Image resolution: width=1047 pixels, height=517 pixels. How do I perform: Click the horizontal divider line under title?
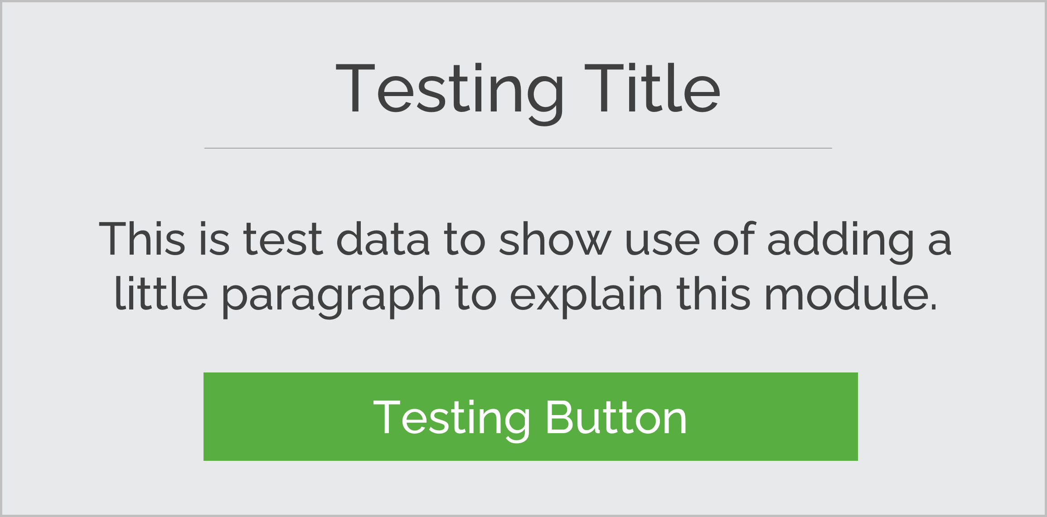(518, 148)
